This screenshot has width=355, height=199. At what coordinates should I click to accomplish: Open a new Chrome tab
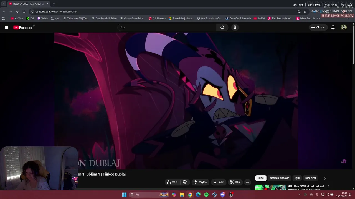(x=54, y=4)
